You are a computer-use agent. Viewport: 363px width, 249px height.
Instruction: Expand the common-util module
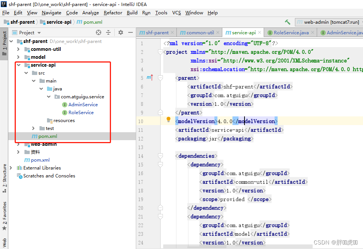tap(18, 49)
